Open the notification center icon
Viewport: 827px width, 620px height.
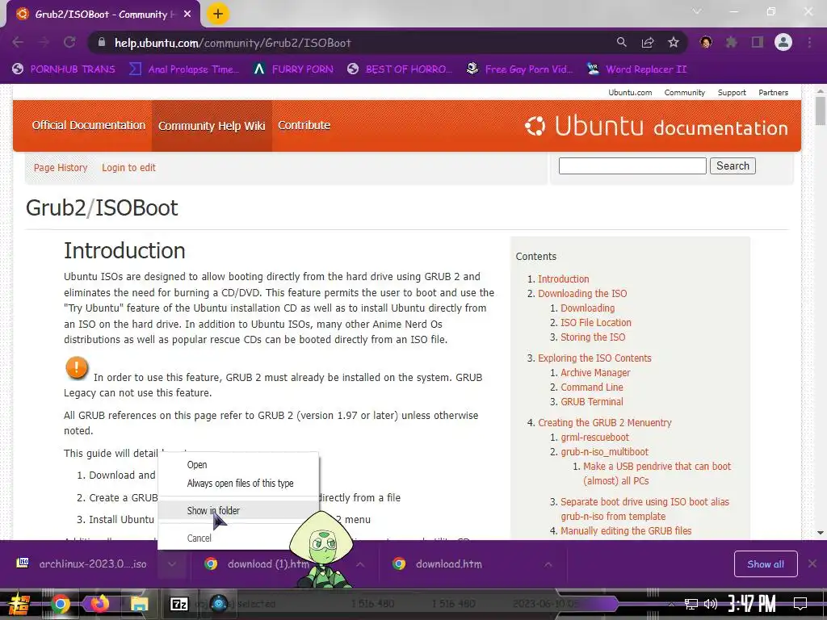pos(800,604)
